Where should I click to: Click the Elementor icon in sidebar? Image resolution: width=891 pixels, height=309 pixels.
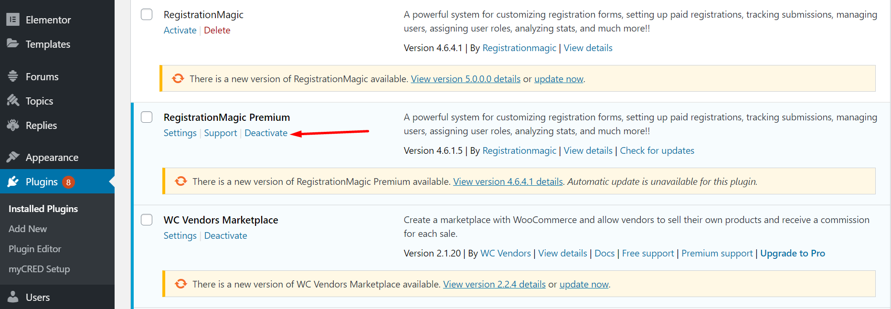(13, 20)
